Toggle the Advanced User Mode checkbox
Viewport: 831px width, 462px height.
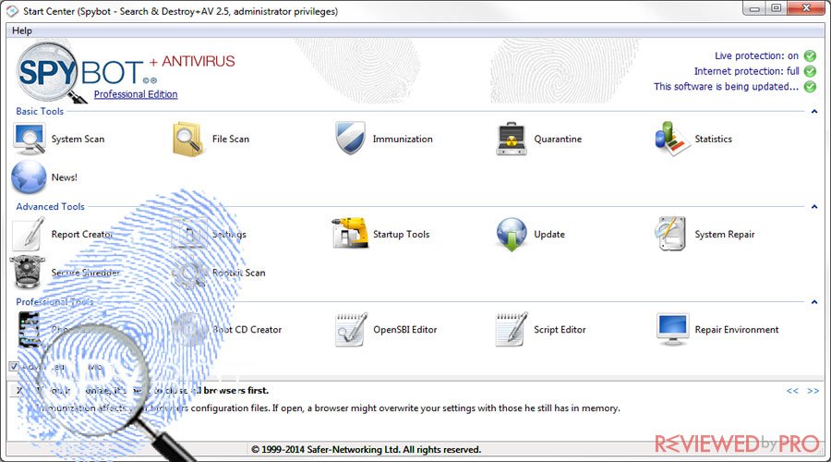point(14,367)
